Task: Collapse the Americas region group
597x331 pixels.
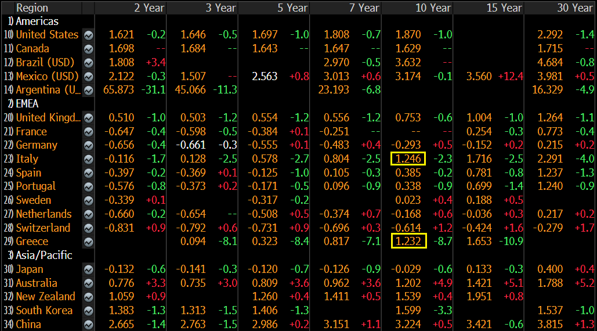Action: (33, 21)
